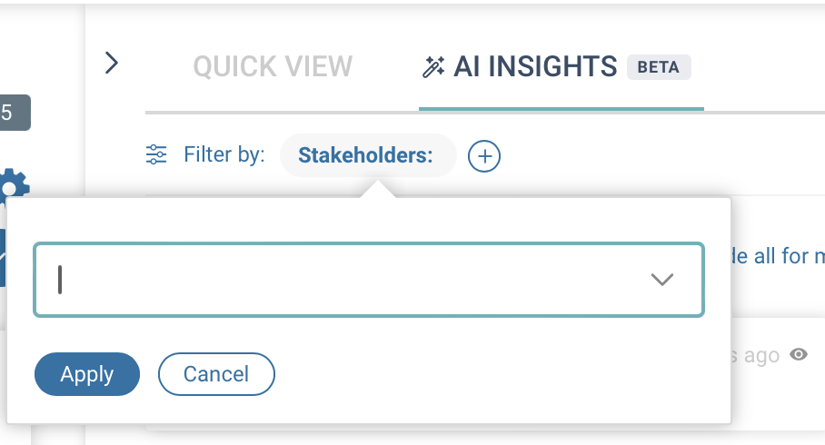Screen dimensions: 825x445
Task: Toggle visibility with the eye icon
Action: pyautogui.click(x=799, y=355)
